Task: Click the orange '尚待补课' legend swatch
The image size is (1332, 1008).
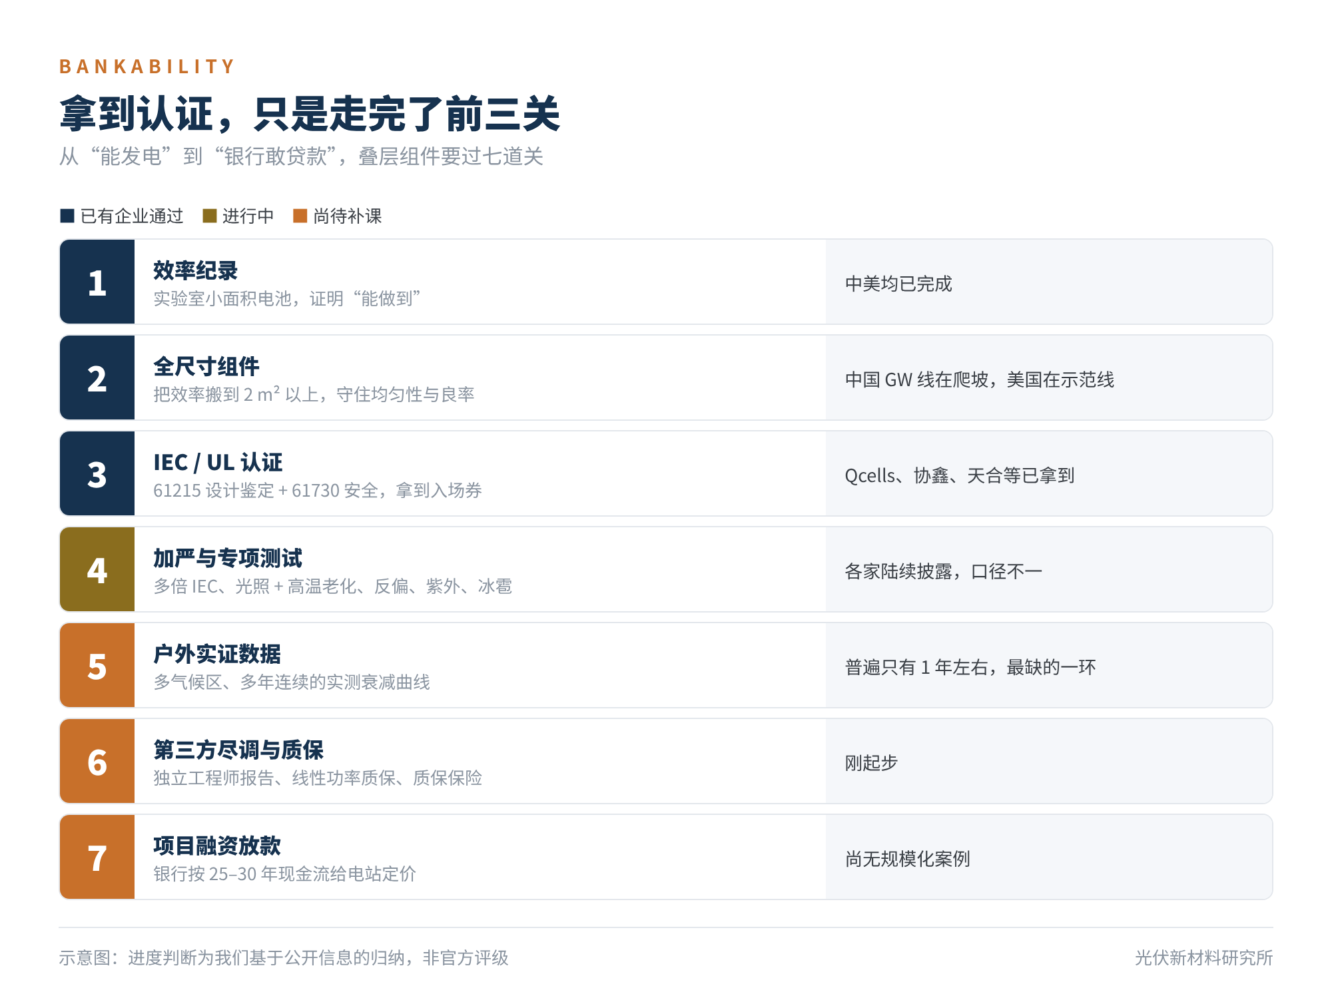Action: tap(300, 216)
